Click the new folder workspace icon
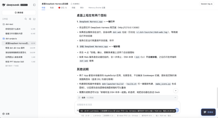Viewport: 218px width, 118px height. pyautogui.click(x=34, y=19)
